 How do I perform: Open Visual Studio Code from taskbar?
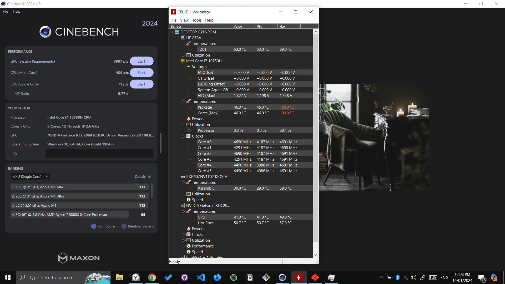(x=201, y=277)
